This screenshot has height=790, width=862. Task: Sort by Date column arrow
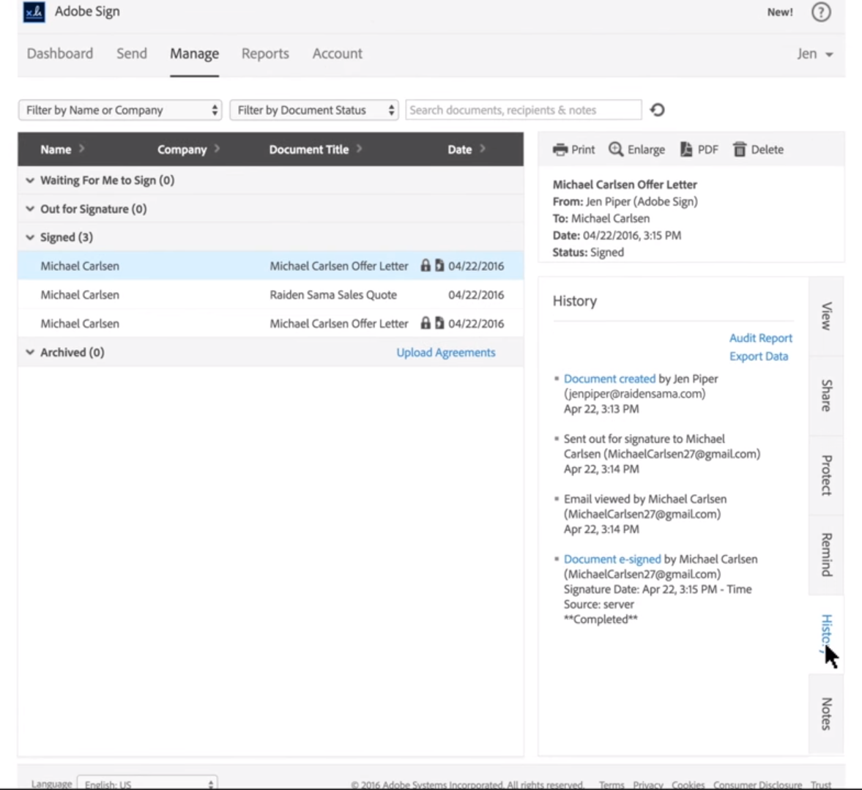[482, 149]
